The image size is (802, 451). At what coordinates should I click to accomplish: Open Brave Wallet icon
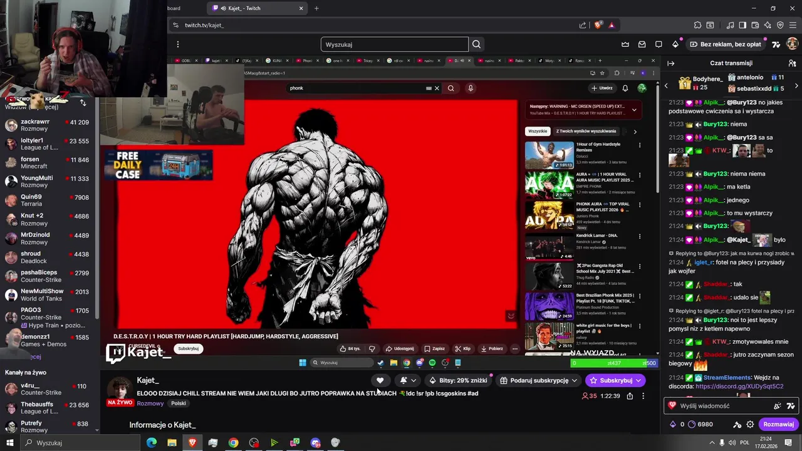click(x=755, y=25)
